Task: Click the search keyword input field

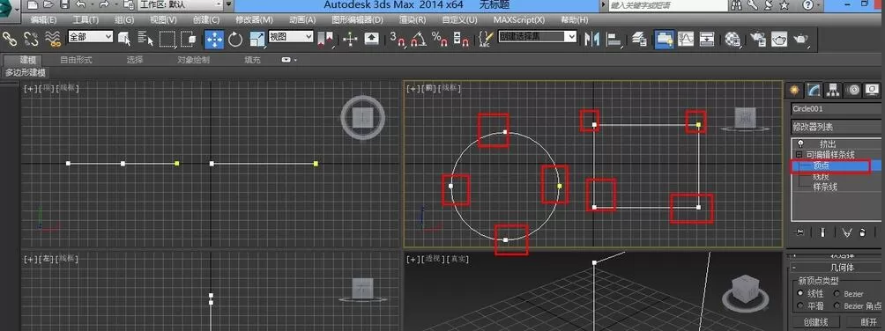Action: pos(668,5)
